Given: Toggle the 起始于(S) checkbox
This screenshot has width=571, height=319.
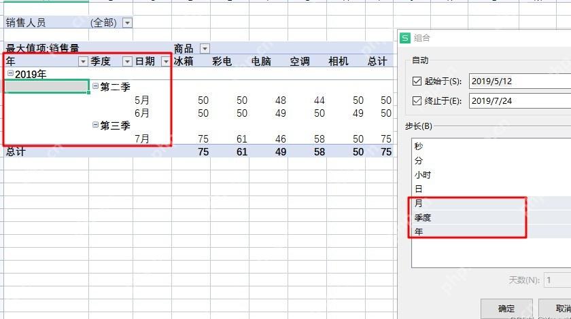Looking at the screenshot, I should pyautogui.click(x=417, y=81).
